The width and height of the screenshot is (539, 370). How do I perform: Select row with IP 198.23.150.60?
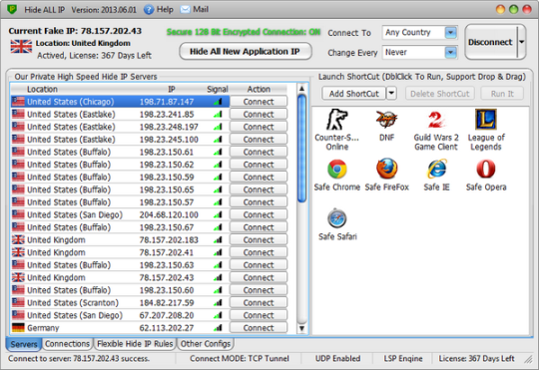point(120,290)
